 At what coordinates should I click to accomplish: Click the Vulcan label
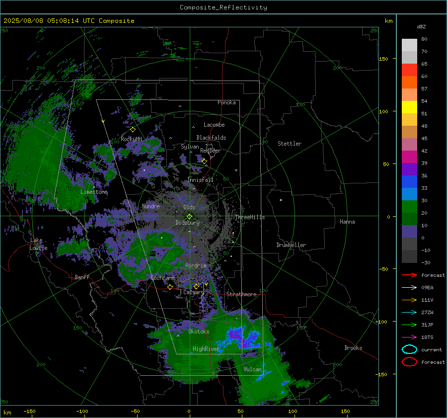[x=252, y=369]
